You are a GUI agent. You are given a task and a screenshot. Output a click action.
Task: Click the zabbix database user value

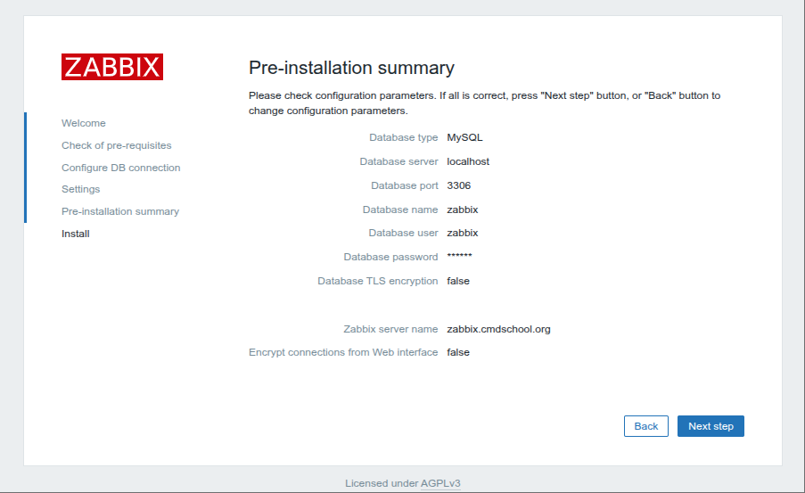[x=463, y=233]
